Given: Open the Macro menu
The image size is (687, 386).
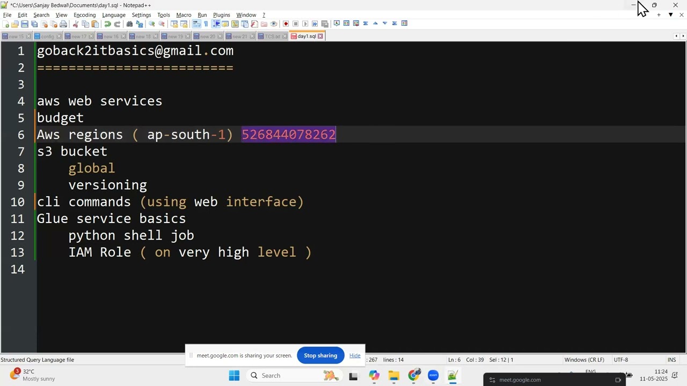Looking at the screenshot, I should tap(184, 15).
